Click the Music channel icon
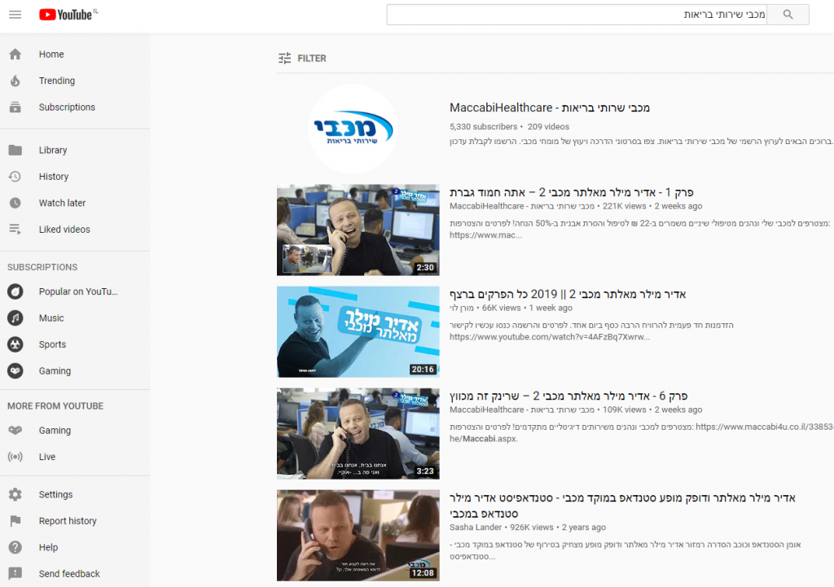Screen dimensions: 834x587 15,318
